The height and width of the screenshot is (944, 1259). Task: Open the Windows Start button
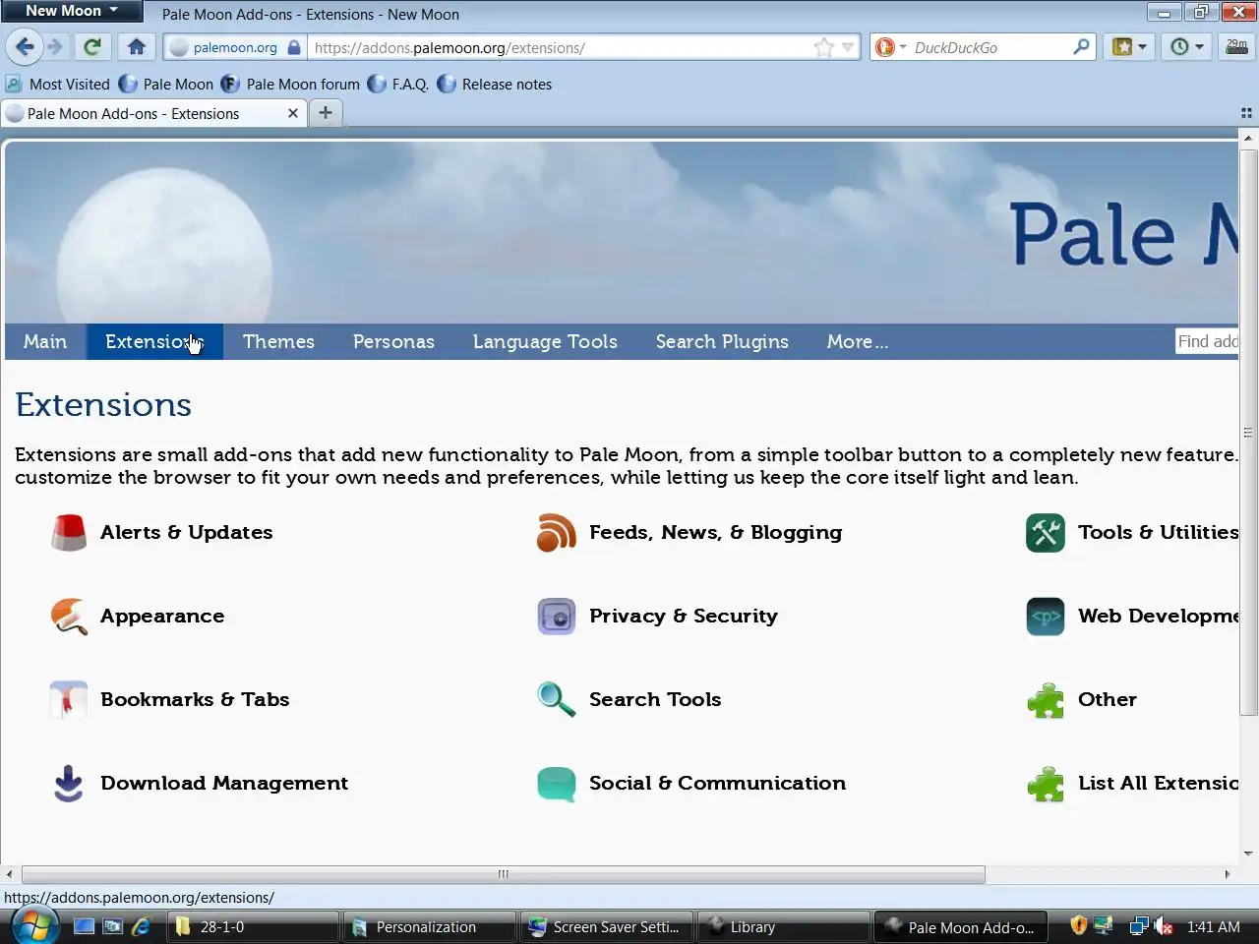34,926
